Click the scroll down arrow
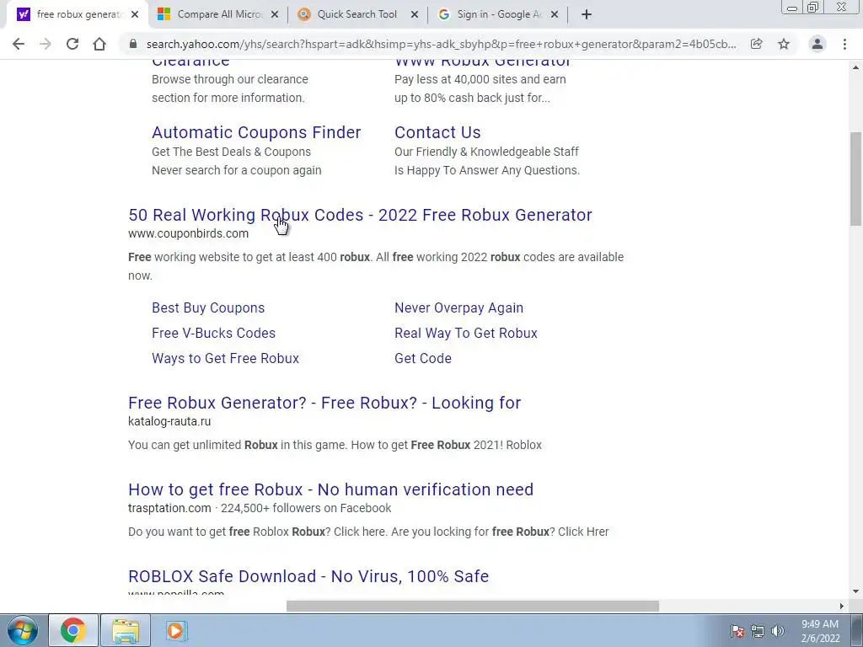Image resolution: width=863 pixels, height=647 pixels. pos(856,592)
